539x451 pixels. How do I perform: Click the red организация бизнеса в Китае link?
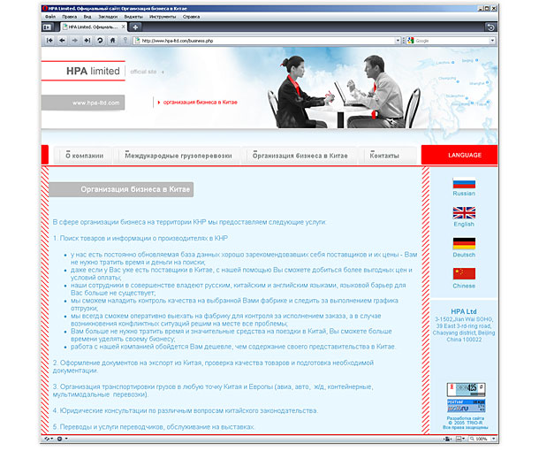(200, 103)
